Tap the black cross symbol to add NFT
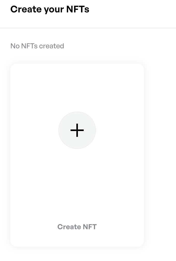176x261 pixels. (77, 130)
